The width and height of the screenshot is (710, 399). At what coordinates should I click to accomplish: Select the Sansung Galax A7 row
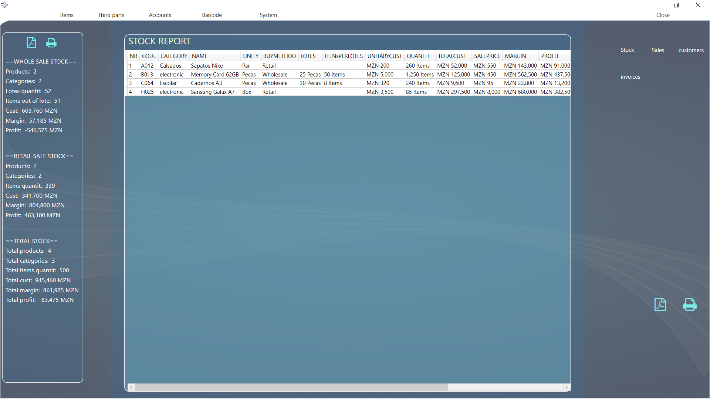point(212,92)
